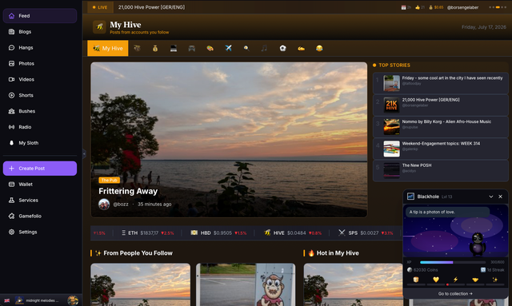This screenshot has height=306, width=512.
Task: Click the pet XP progress bar
Action: 453,262
